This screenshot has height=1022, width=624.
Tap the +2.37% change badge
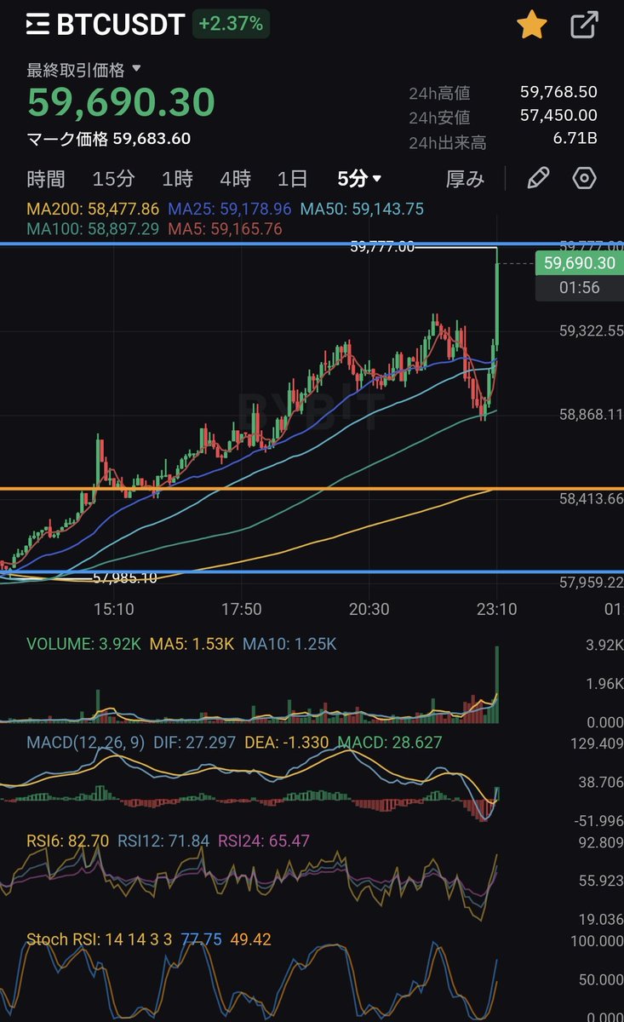(x=231, y=24)
